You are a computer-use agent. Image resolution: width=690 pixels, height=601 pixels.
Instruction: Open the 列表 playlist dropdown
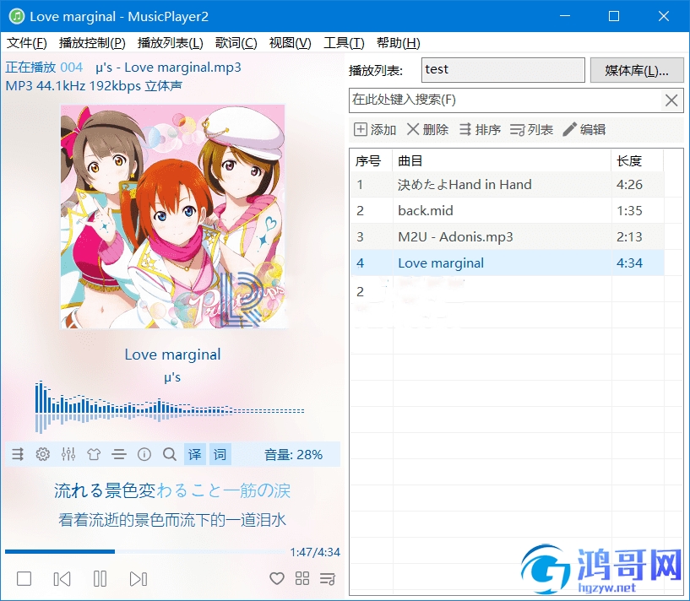click(531, 130)
